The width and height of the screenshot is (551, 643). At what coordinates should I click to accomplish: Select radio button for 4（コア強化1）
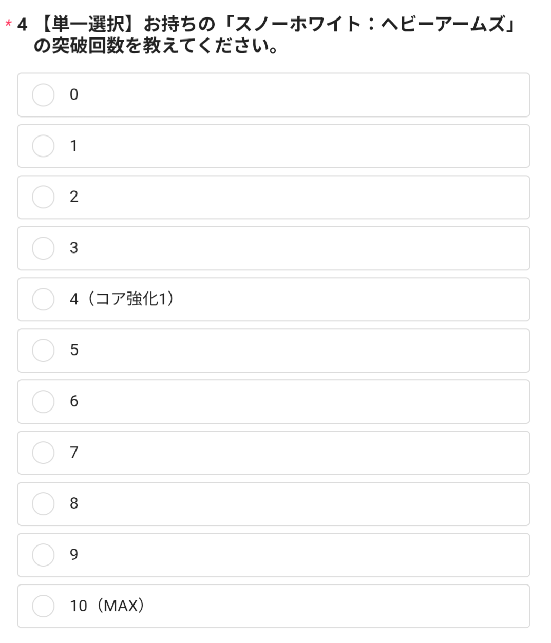43,299
